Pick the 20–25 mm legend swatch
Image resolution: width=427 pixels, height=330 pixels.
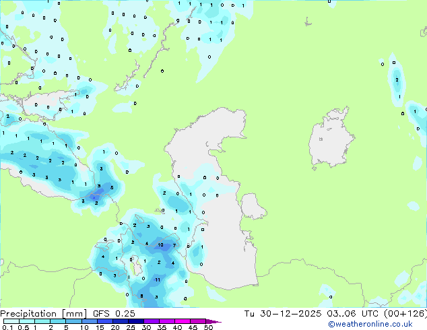point(120,321)
